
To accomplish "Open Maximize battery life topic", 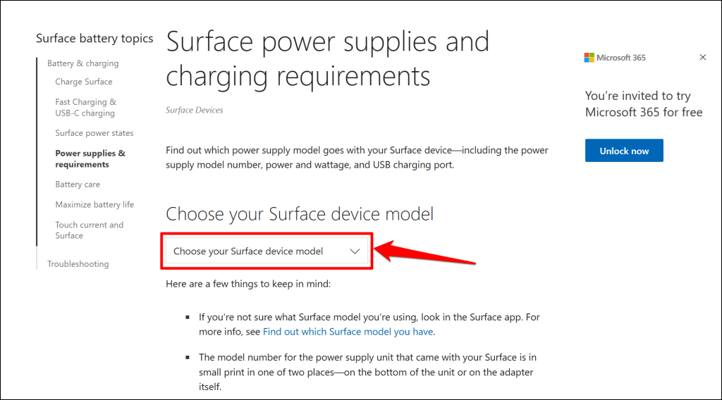I will pos(94,205).
